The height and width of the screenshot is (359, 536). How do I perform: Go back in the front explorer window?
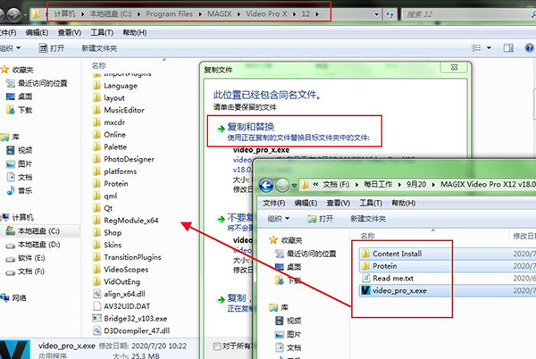266,185
